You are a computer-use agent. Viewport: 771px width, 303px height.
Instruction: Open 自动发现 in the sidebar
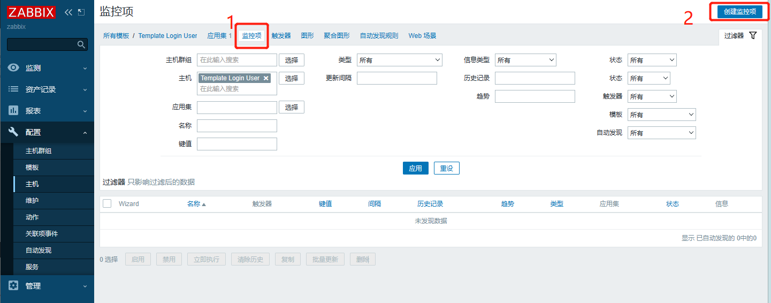[x=39, y=251]
